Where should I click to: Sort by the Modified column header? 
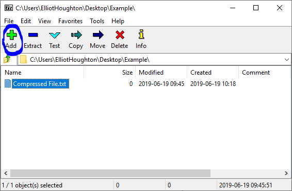pos(161,73)
